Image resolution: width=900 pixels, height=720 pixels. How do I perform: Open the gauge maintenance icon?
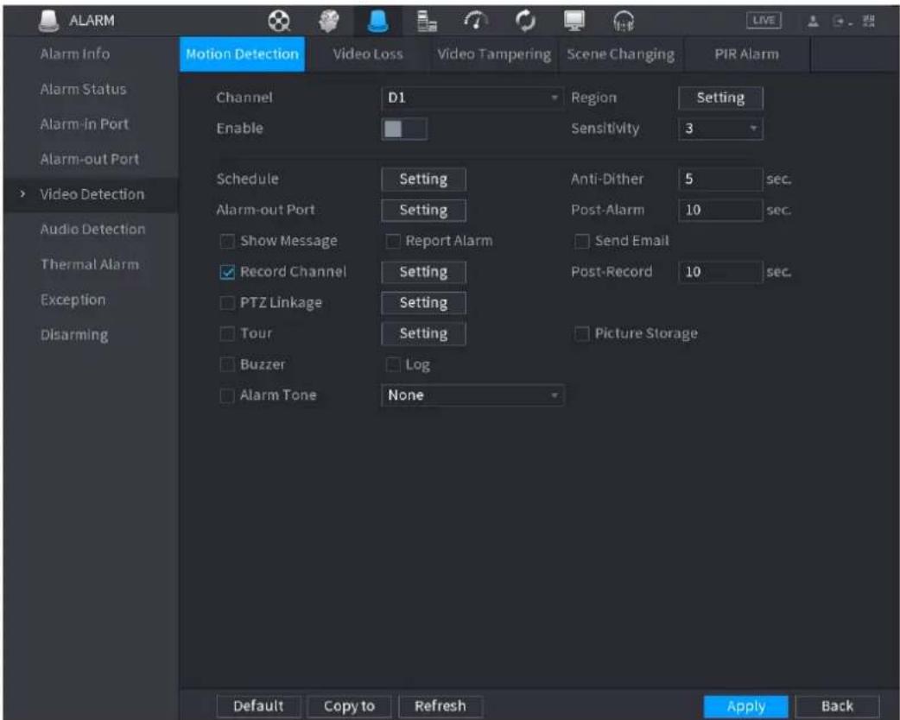476,22
